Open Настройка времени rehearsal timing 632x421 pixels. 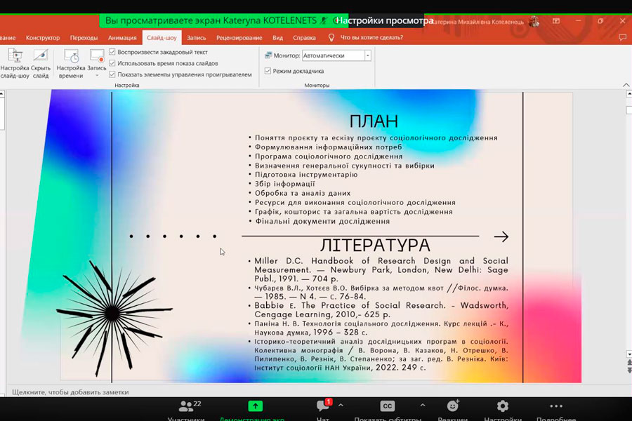(71, 64)
